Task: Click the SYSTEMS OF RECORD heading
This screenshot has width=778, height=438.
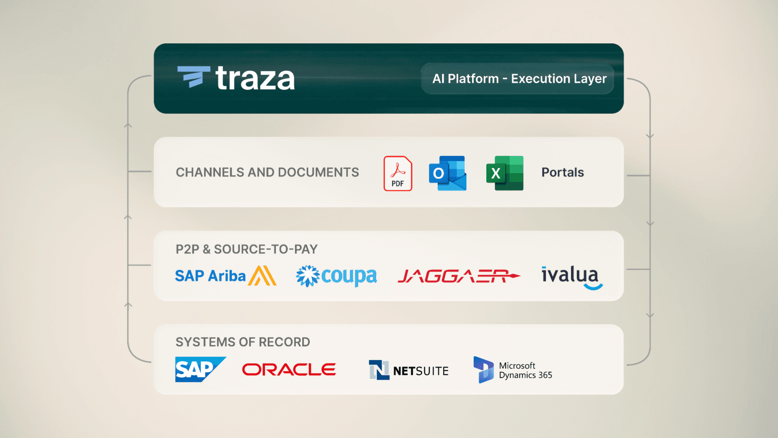Action: 243,342
